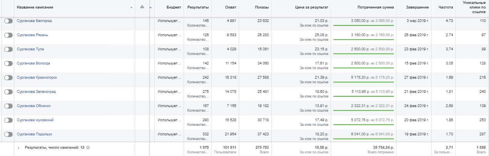Click the blue sort arrow indicator
489x156 pixels.
point(151,7)
